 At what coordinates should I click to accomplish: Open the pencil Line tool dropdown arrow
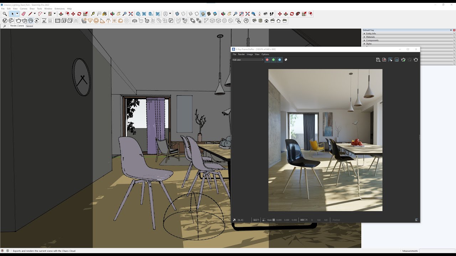click(x=35, y=14)
